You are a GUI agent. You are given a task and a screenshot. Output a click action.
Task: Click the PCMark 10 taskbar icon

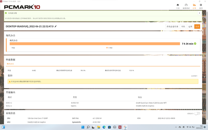click(x=120, y=127)
